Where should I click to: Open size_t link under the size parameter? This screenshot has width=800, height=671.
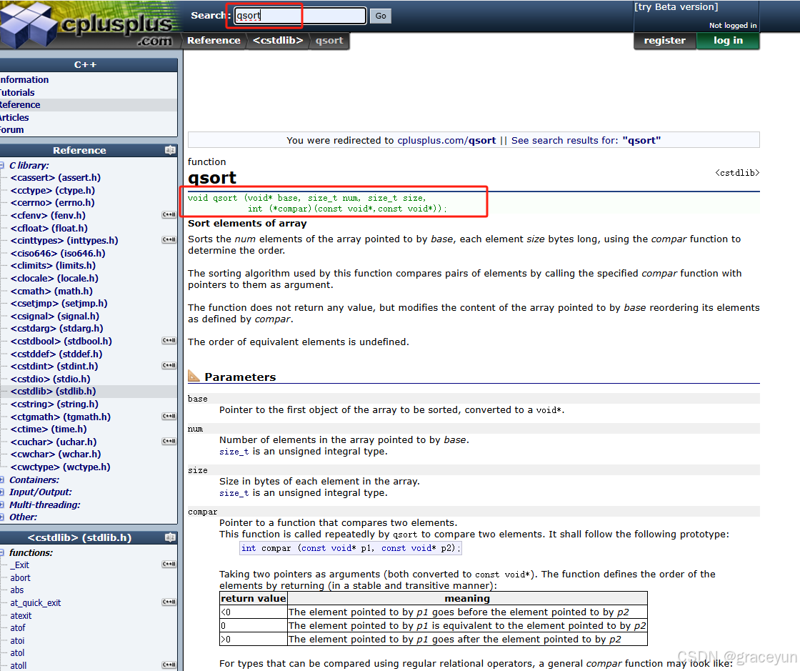(x=234, y=493)
